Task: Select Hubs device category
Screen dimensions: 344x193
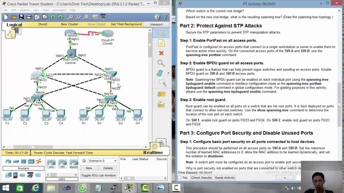Action: (23, 161)
